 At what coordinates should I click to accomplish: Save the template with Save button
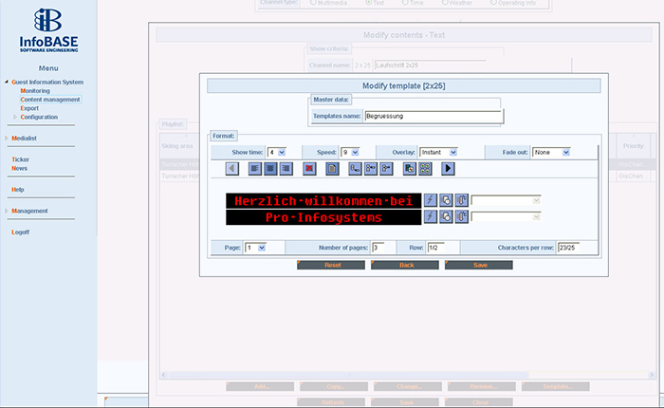(x=478, y=265)
